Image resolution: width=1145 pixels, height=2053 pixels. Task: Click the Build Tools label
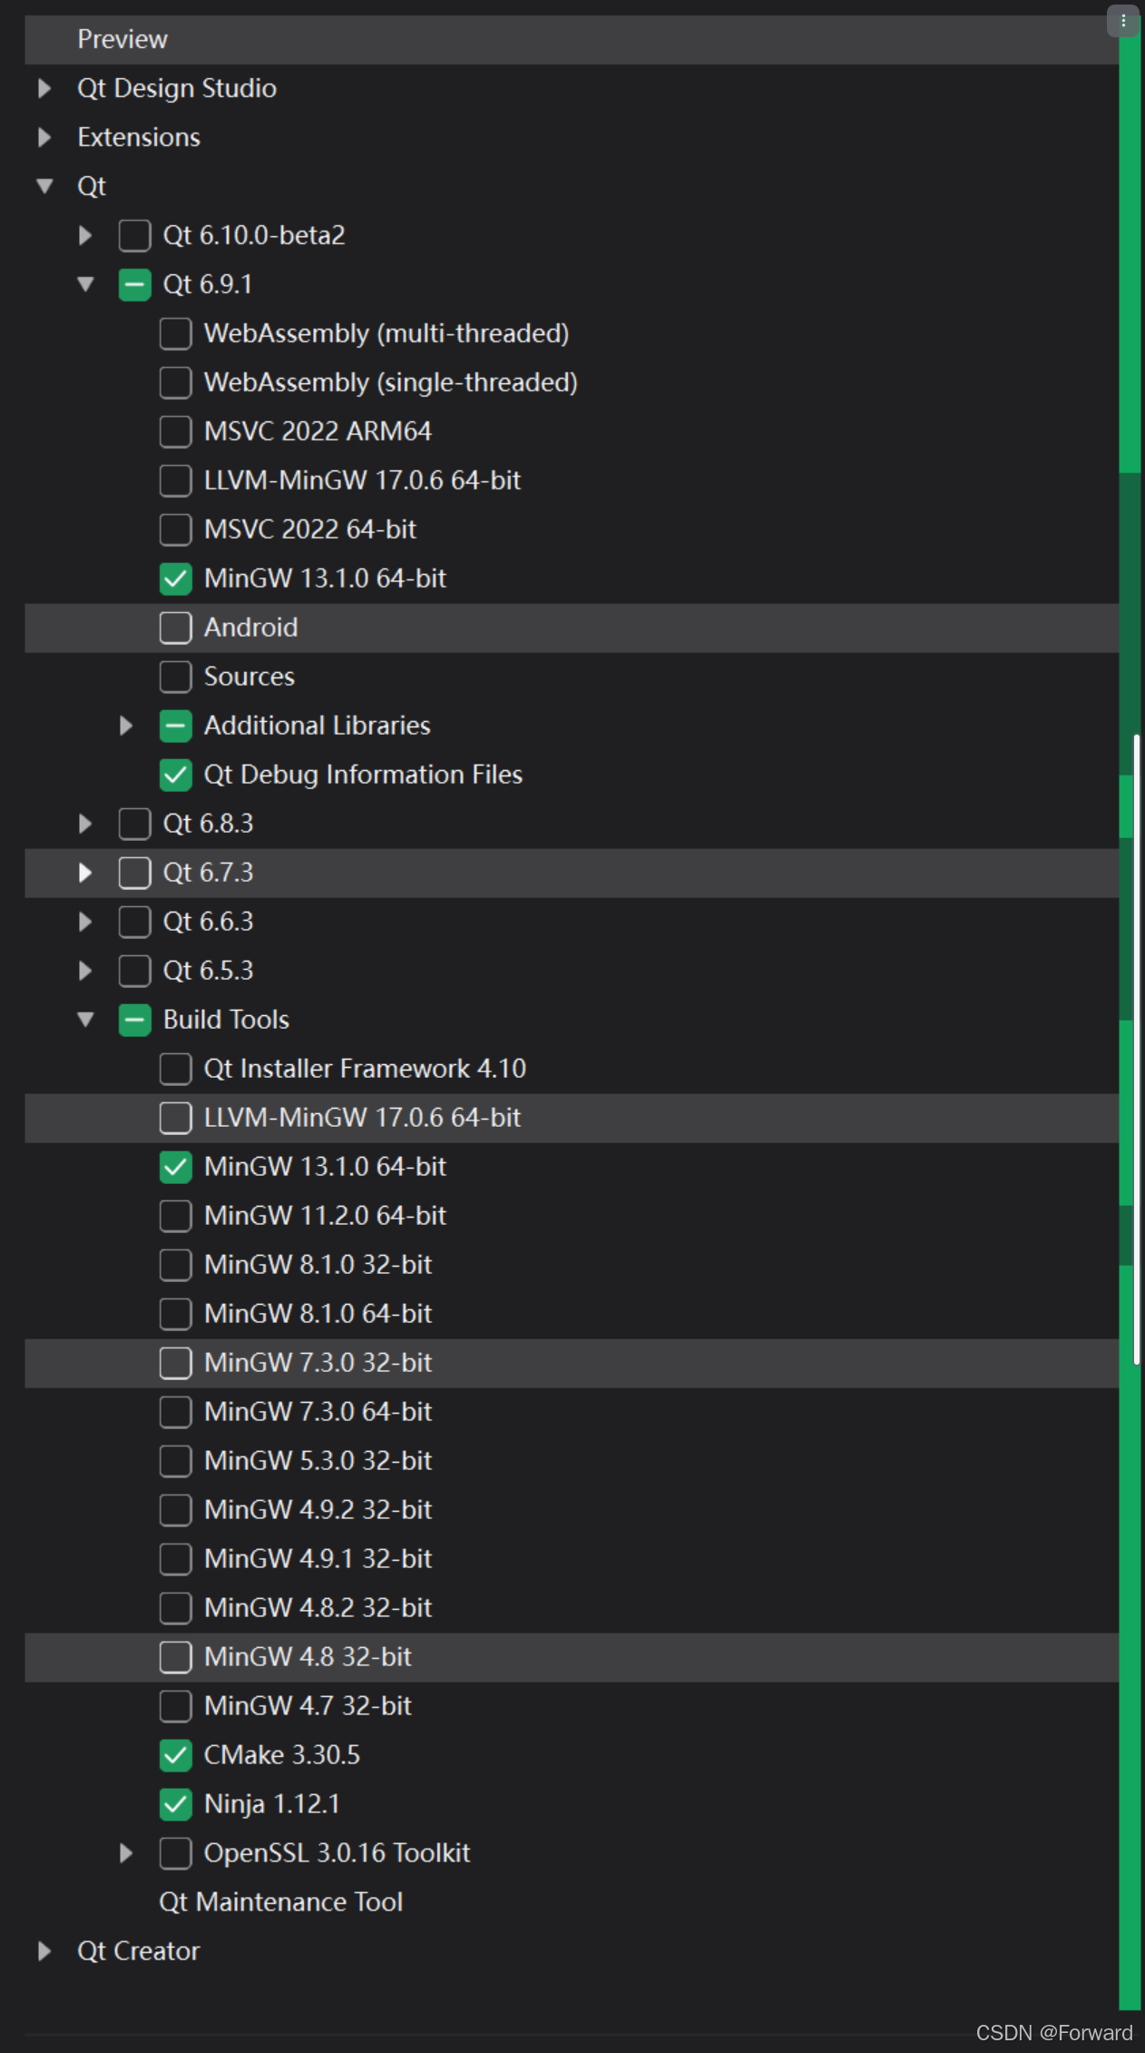pos(226,1020)
